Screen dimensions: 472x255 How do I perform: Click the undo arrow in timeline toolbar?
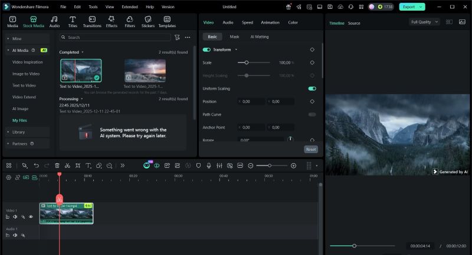coord(37,165)
